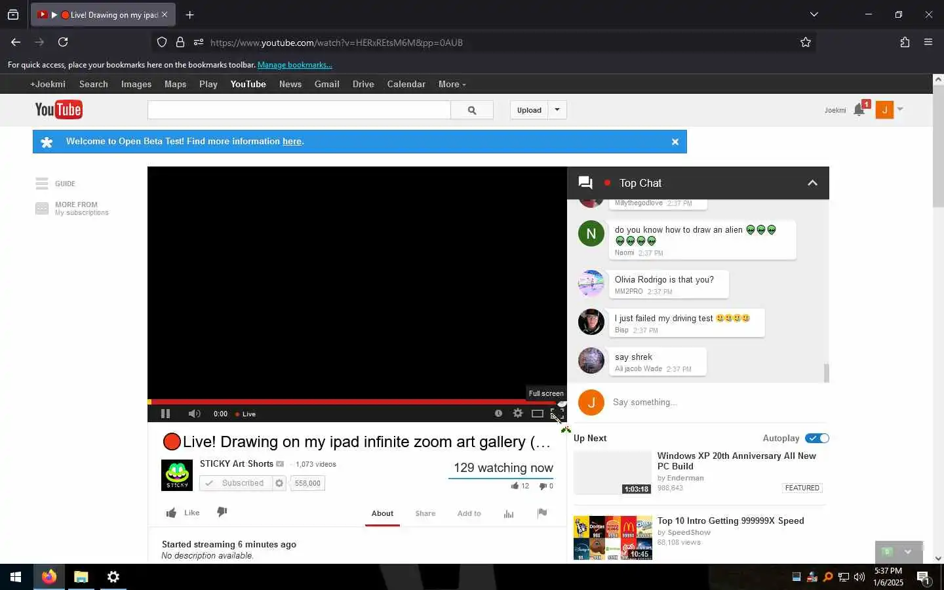Click the Full screen button
The width and height of the screenshot is (944, 590).
point(557,414)
